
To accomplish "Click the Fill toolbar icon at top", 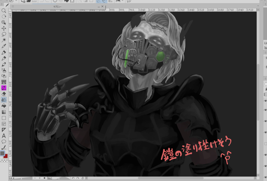I will coord(66,1).
